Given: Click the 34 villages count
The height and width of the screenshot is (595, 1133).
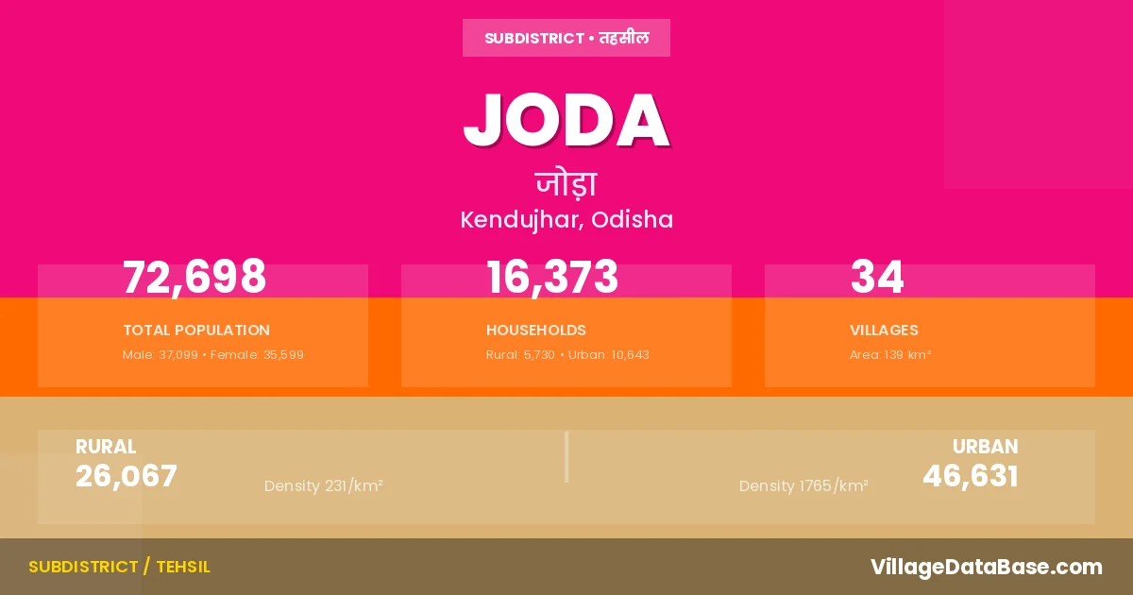Looking at the screenshot, I should point(877,278).
